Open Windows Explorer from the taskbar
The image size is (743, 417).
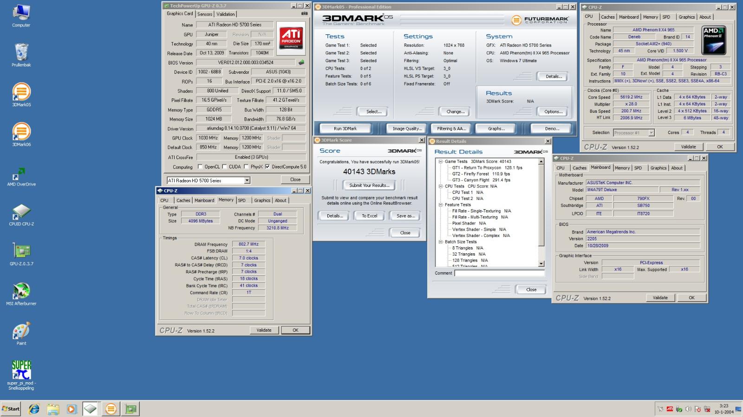(53, 409)
